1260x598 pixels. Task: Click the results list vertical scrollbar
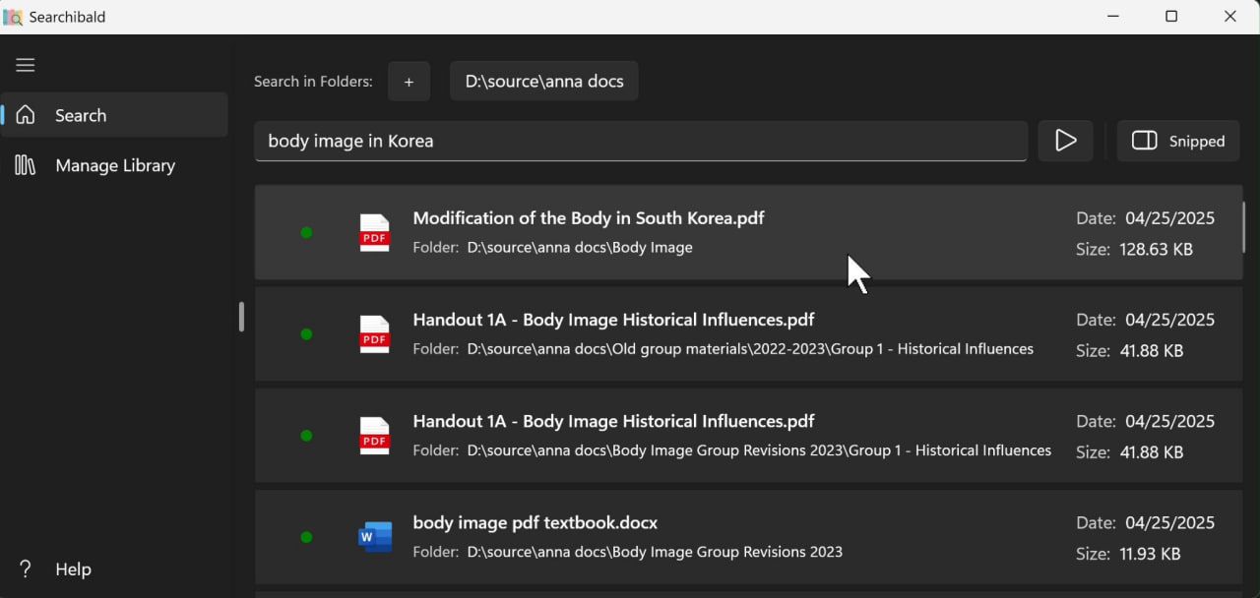[1243, 227]
